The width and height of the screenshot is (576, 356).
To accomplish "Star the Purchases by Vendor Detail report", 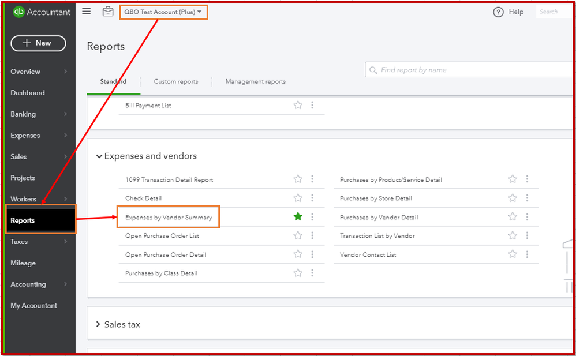I will coord(513,217).
